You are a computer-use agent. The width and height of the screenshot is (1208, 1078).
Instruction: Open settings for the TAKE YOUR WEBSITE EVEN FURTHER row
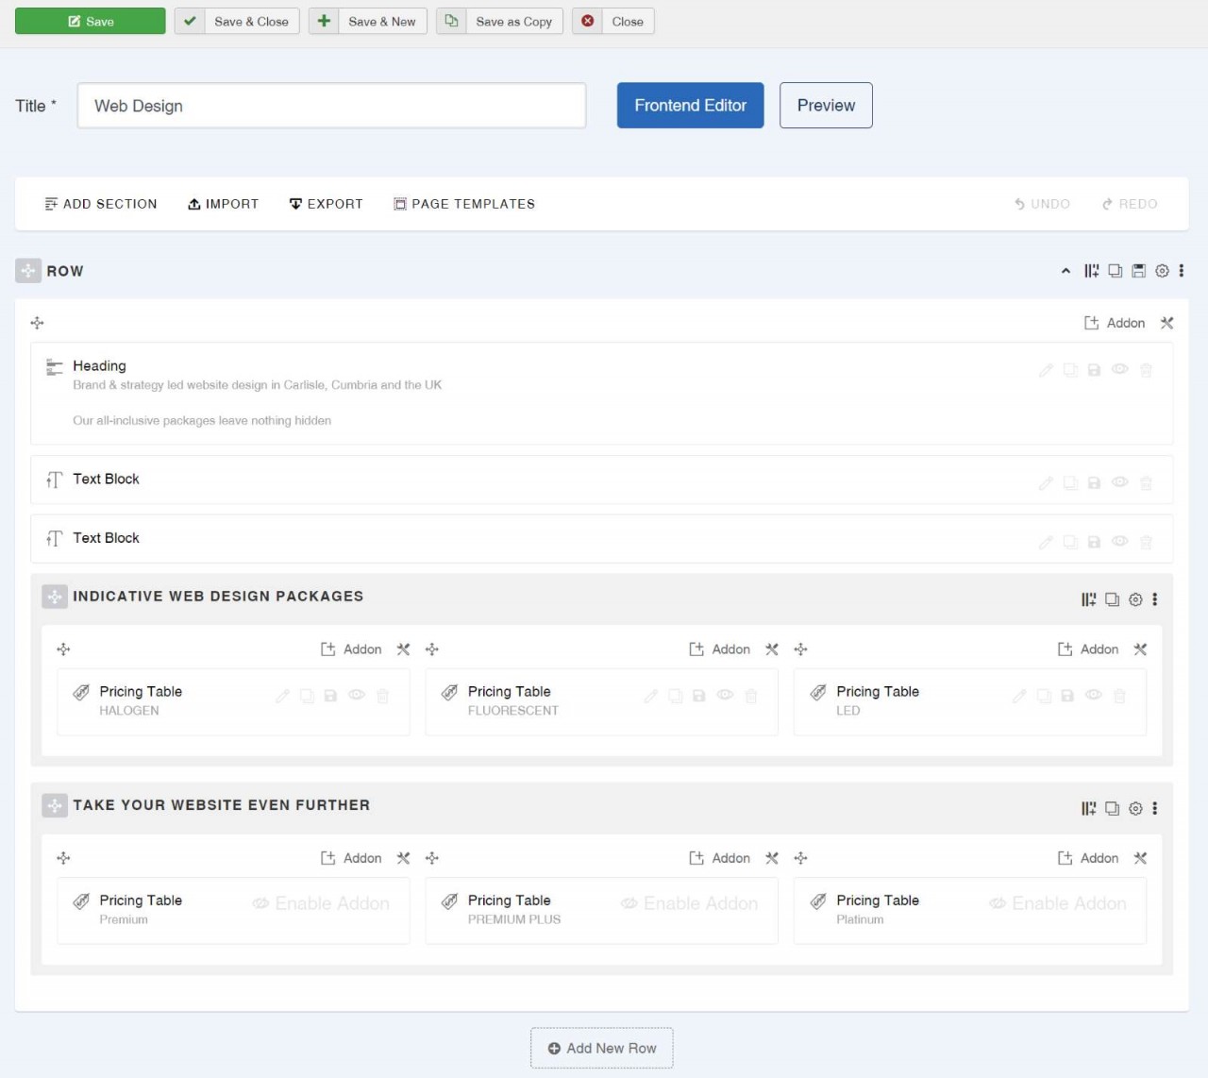1135,808
